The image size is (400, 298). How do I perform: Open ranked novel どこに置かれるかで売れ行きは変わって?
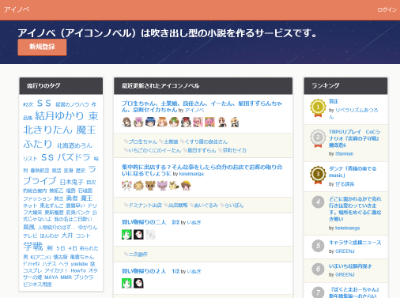355,209
